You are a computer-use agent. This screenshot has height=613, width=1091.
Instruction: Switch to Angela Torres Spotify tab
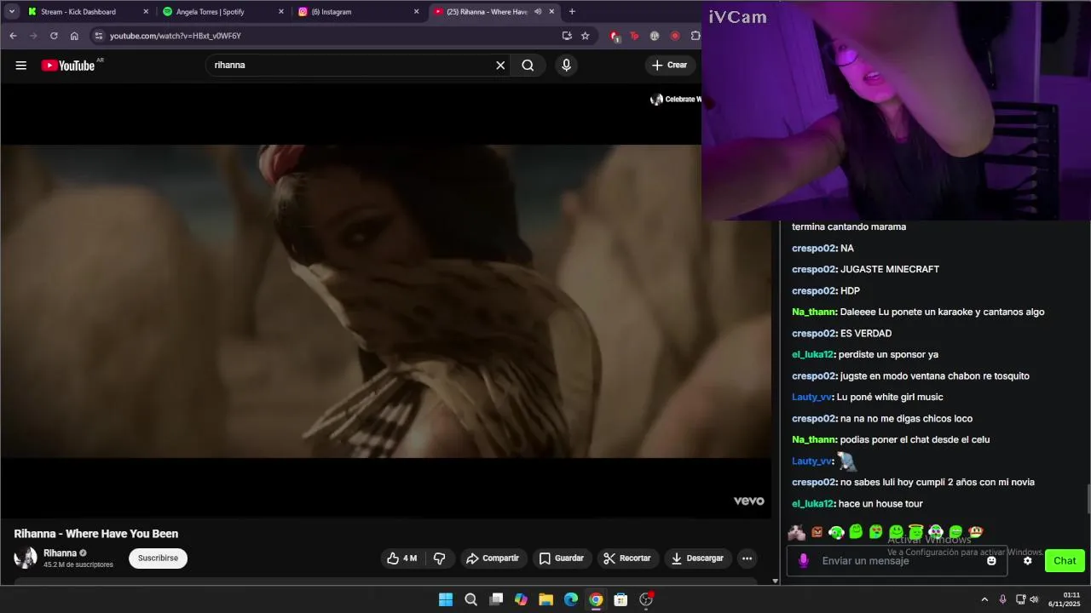pos(223,12)
